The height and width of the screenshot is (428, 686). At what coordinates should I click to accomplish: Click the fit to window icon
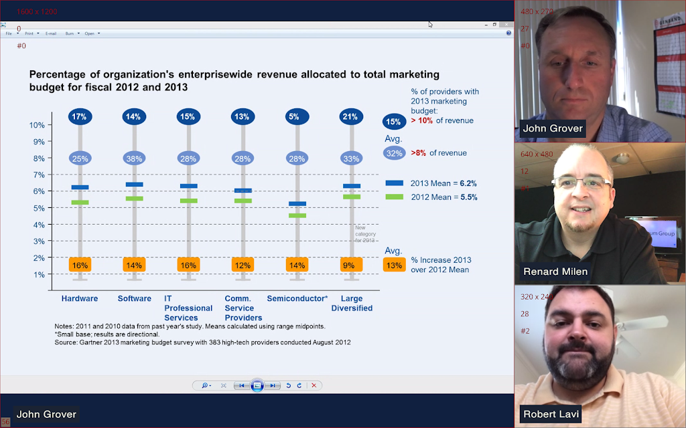224,386
